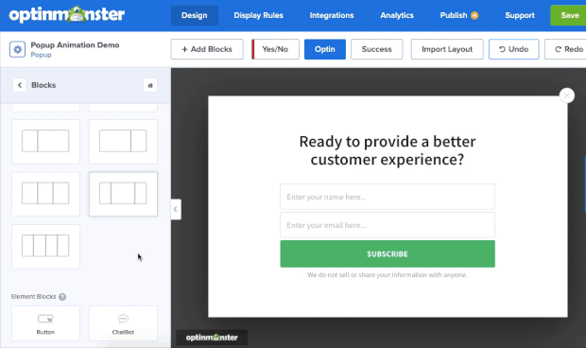
Task: Select the popup headline text
Action: coord(388,150)
